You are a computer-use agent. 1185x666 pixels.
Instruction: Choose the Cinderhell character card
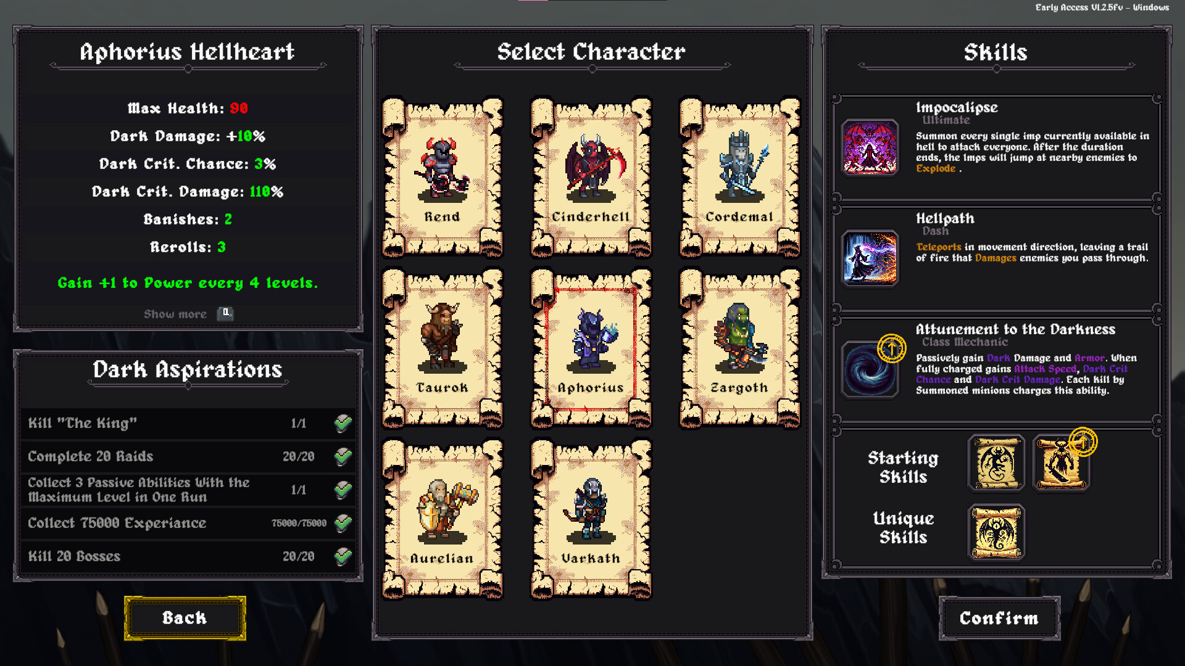[x=591, y=177]
